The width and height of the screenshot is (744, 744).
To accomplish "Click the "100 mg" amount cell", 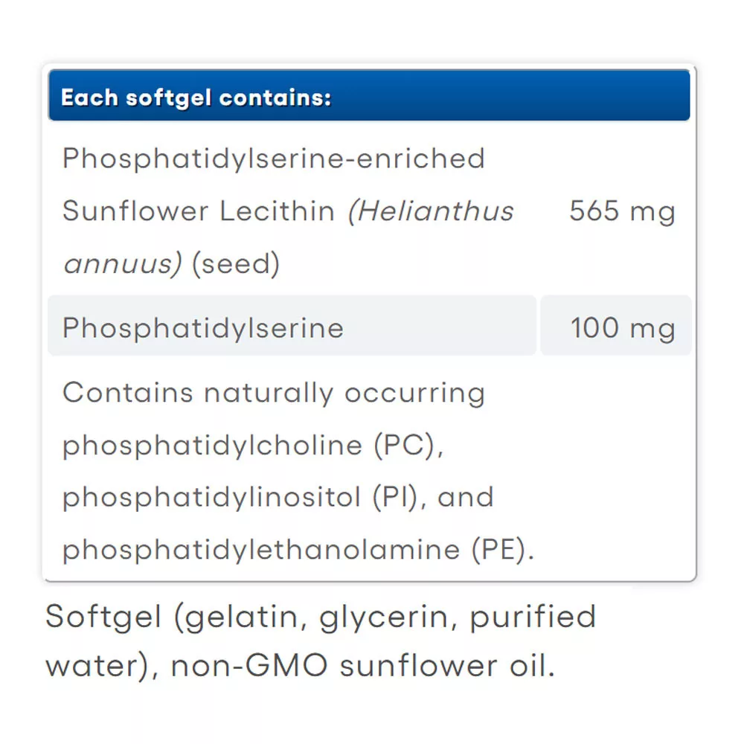I will tap(622, 328).
